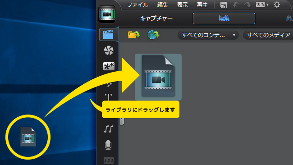Screen dimensions: 293x165
Task: Expand the すべてのコンテ... content filter dropdown
Action: coord(208,35)
